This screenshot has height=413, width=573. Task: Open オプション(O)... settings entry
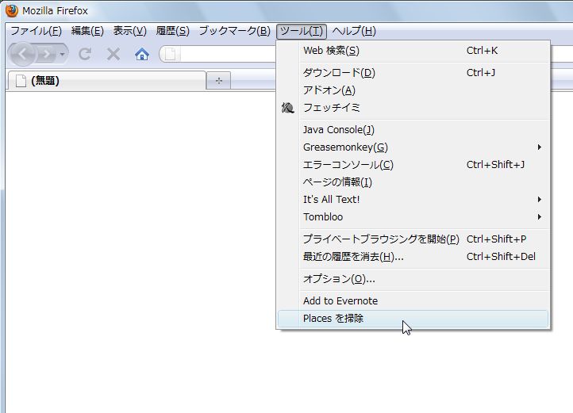coord(413,279)
